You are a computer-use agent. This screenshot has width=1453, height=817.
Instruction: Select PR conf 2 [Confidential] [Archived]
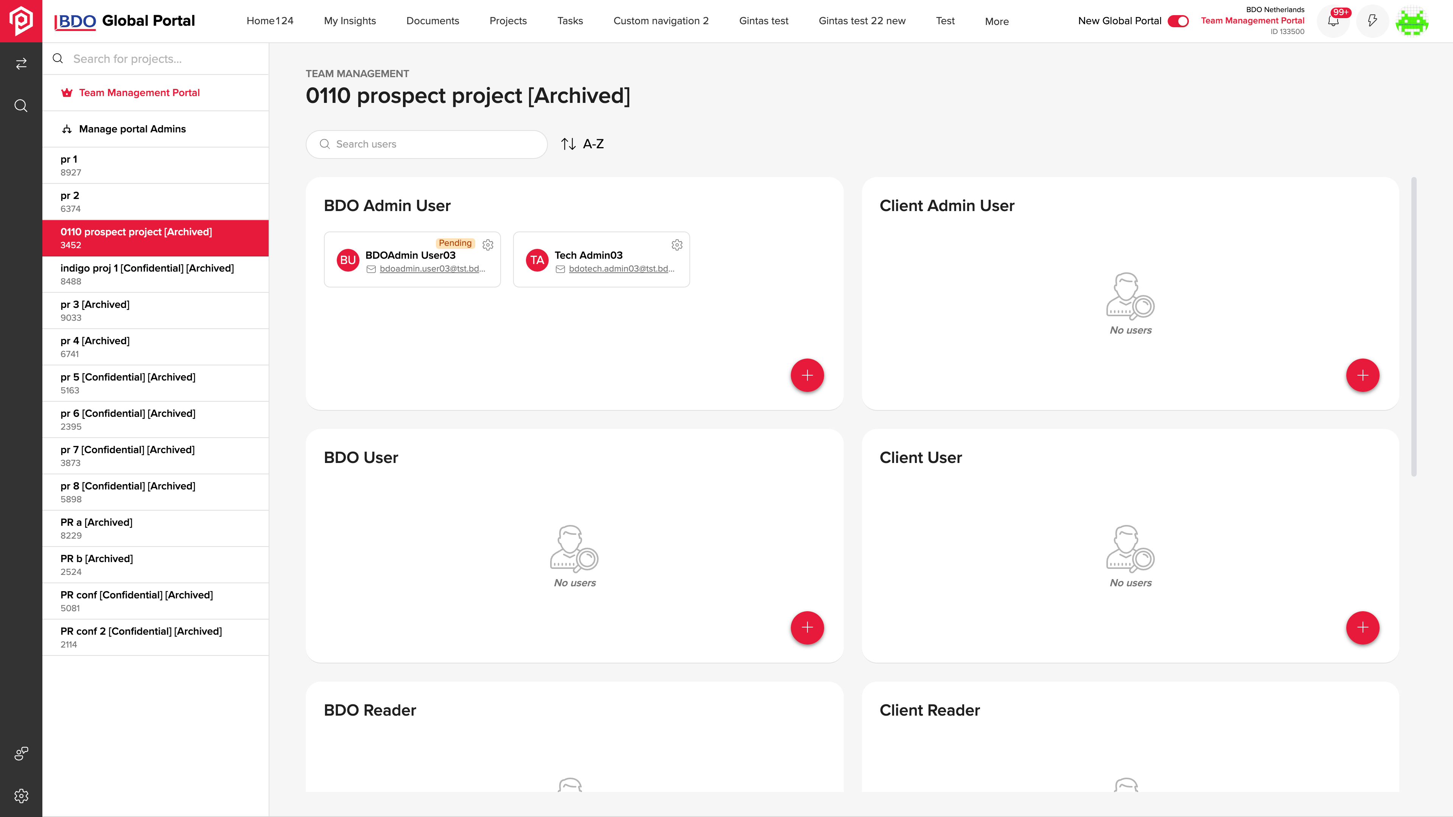coord(156,637)
